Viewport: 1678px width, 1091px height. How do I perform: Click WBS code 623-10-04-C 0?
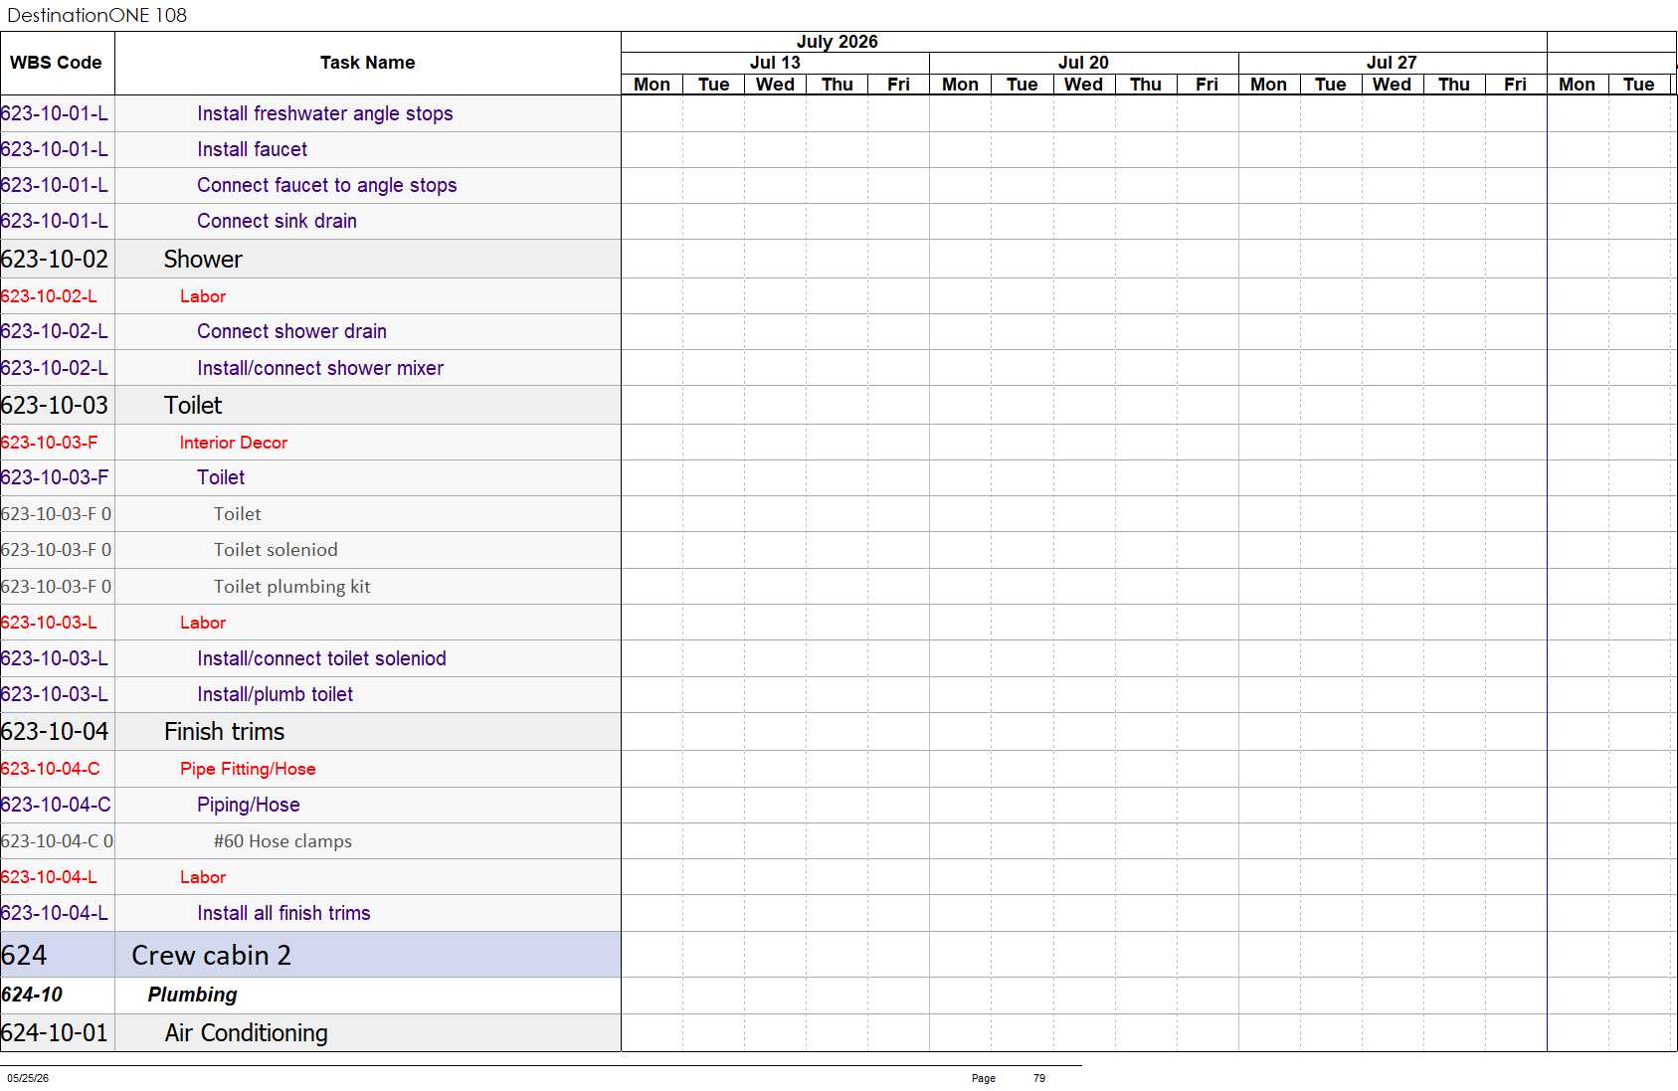coord(57,841)
